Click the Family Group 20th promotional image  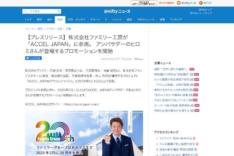pos(84,133)
